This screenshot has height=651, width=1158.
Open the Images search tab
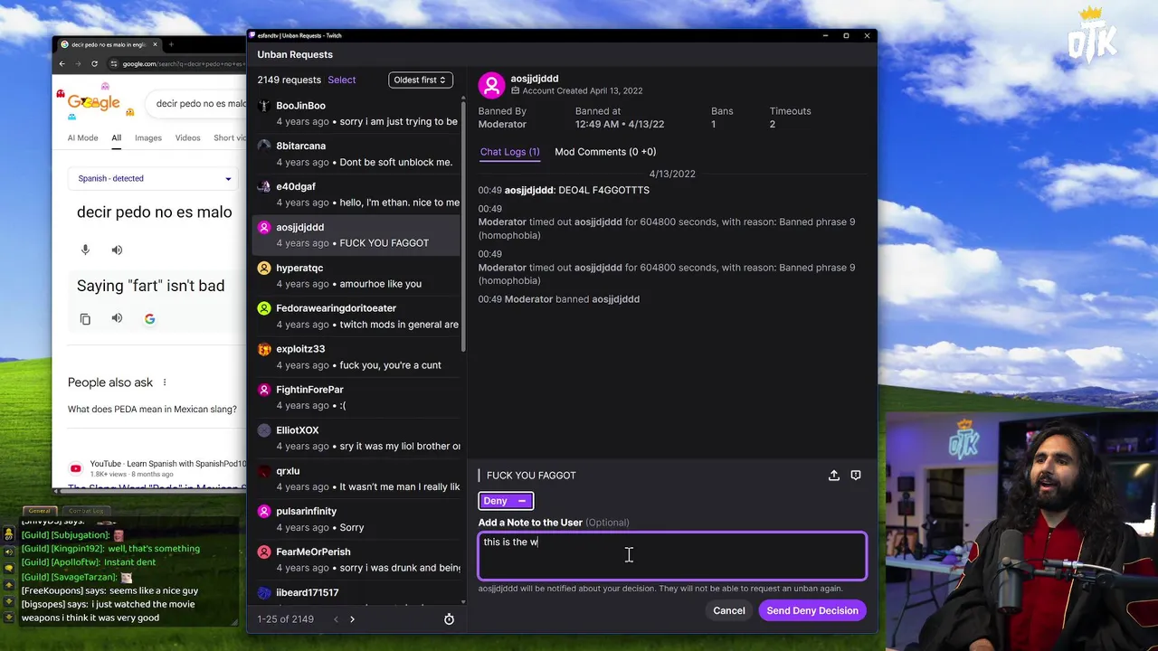pyautogui.click(x=148, y=137)
